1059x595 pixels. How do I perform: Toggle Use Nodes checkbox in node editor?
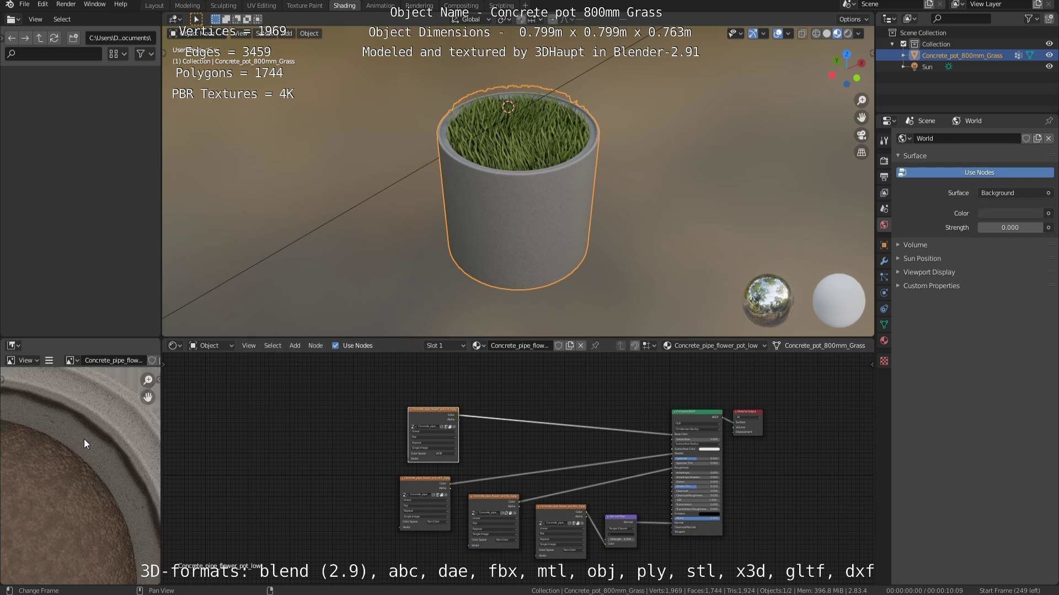[x=335, y=345]
